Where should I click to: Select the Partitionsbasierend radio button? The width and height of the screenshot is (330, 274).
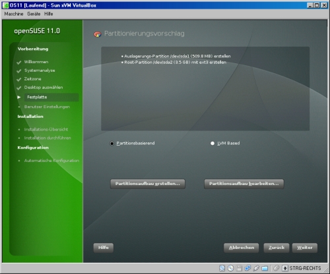coord(112,144)
